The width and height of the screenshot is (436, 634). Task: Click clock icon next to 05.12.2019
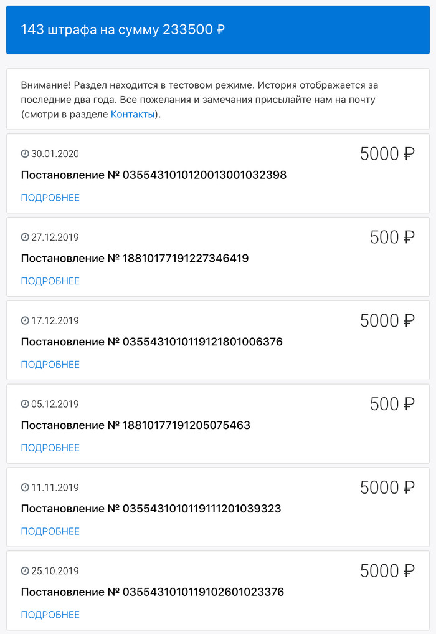(x=25, y=405)
